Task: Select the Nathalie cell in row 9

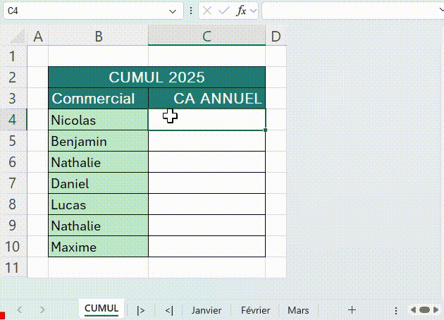Action: pos(98,226)
